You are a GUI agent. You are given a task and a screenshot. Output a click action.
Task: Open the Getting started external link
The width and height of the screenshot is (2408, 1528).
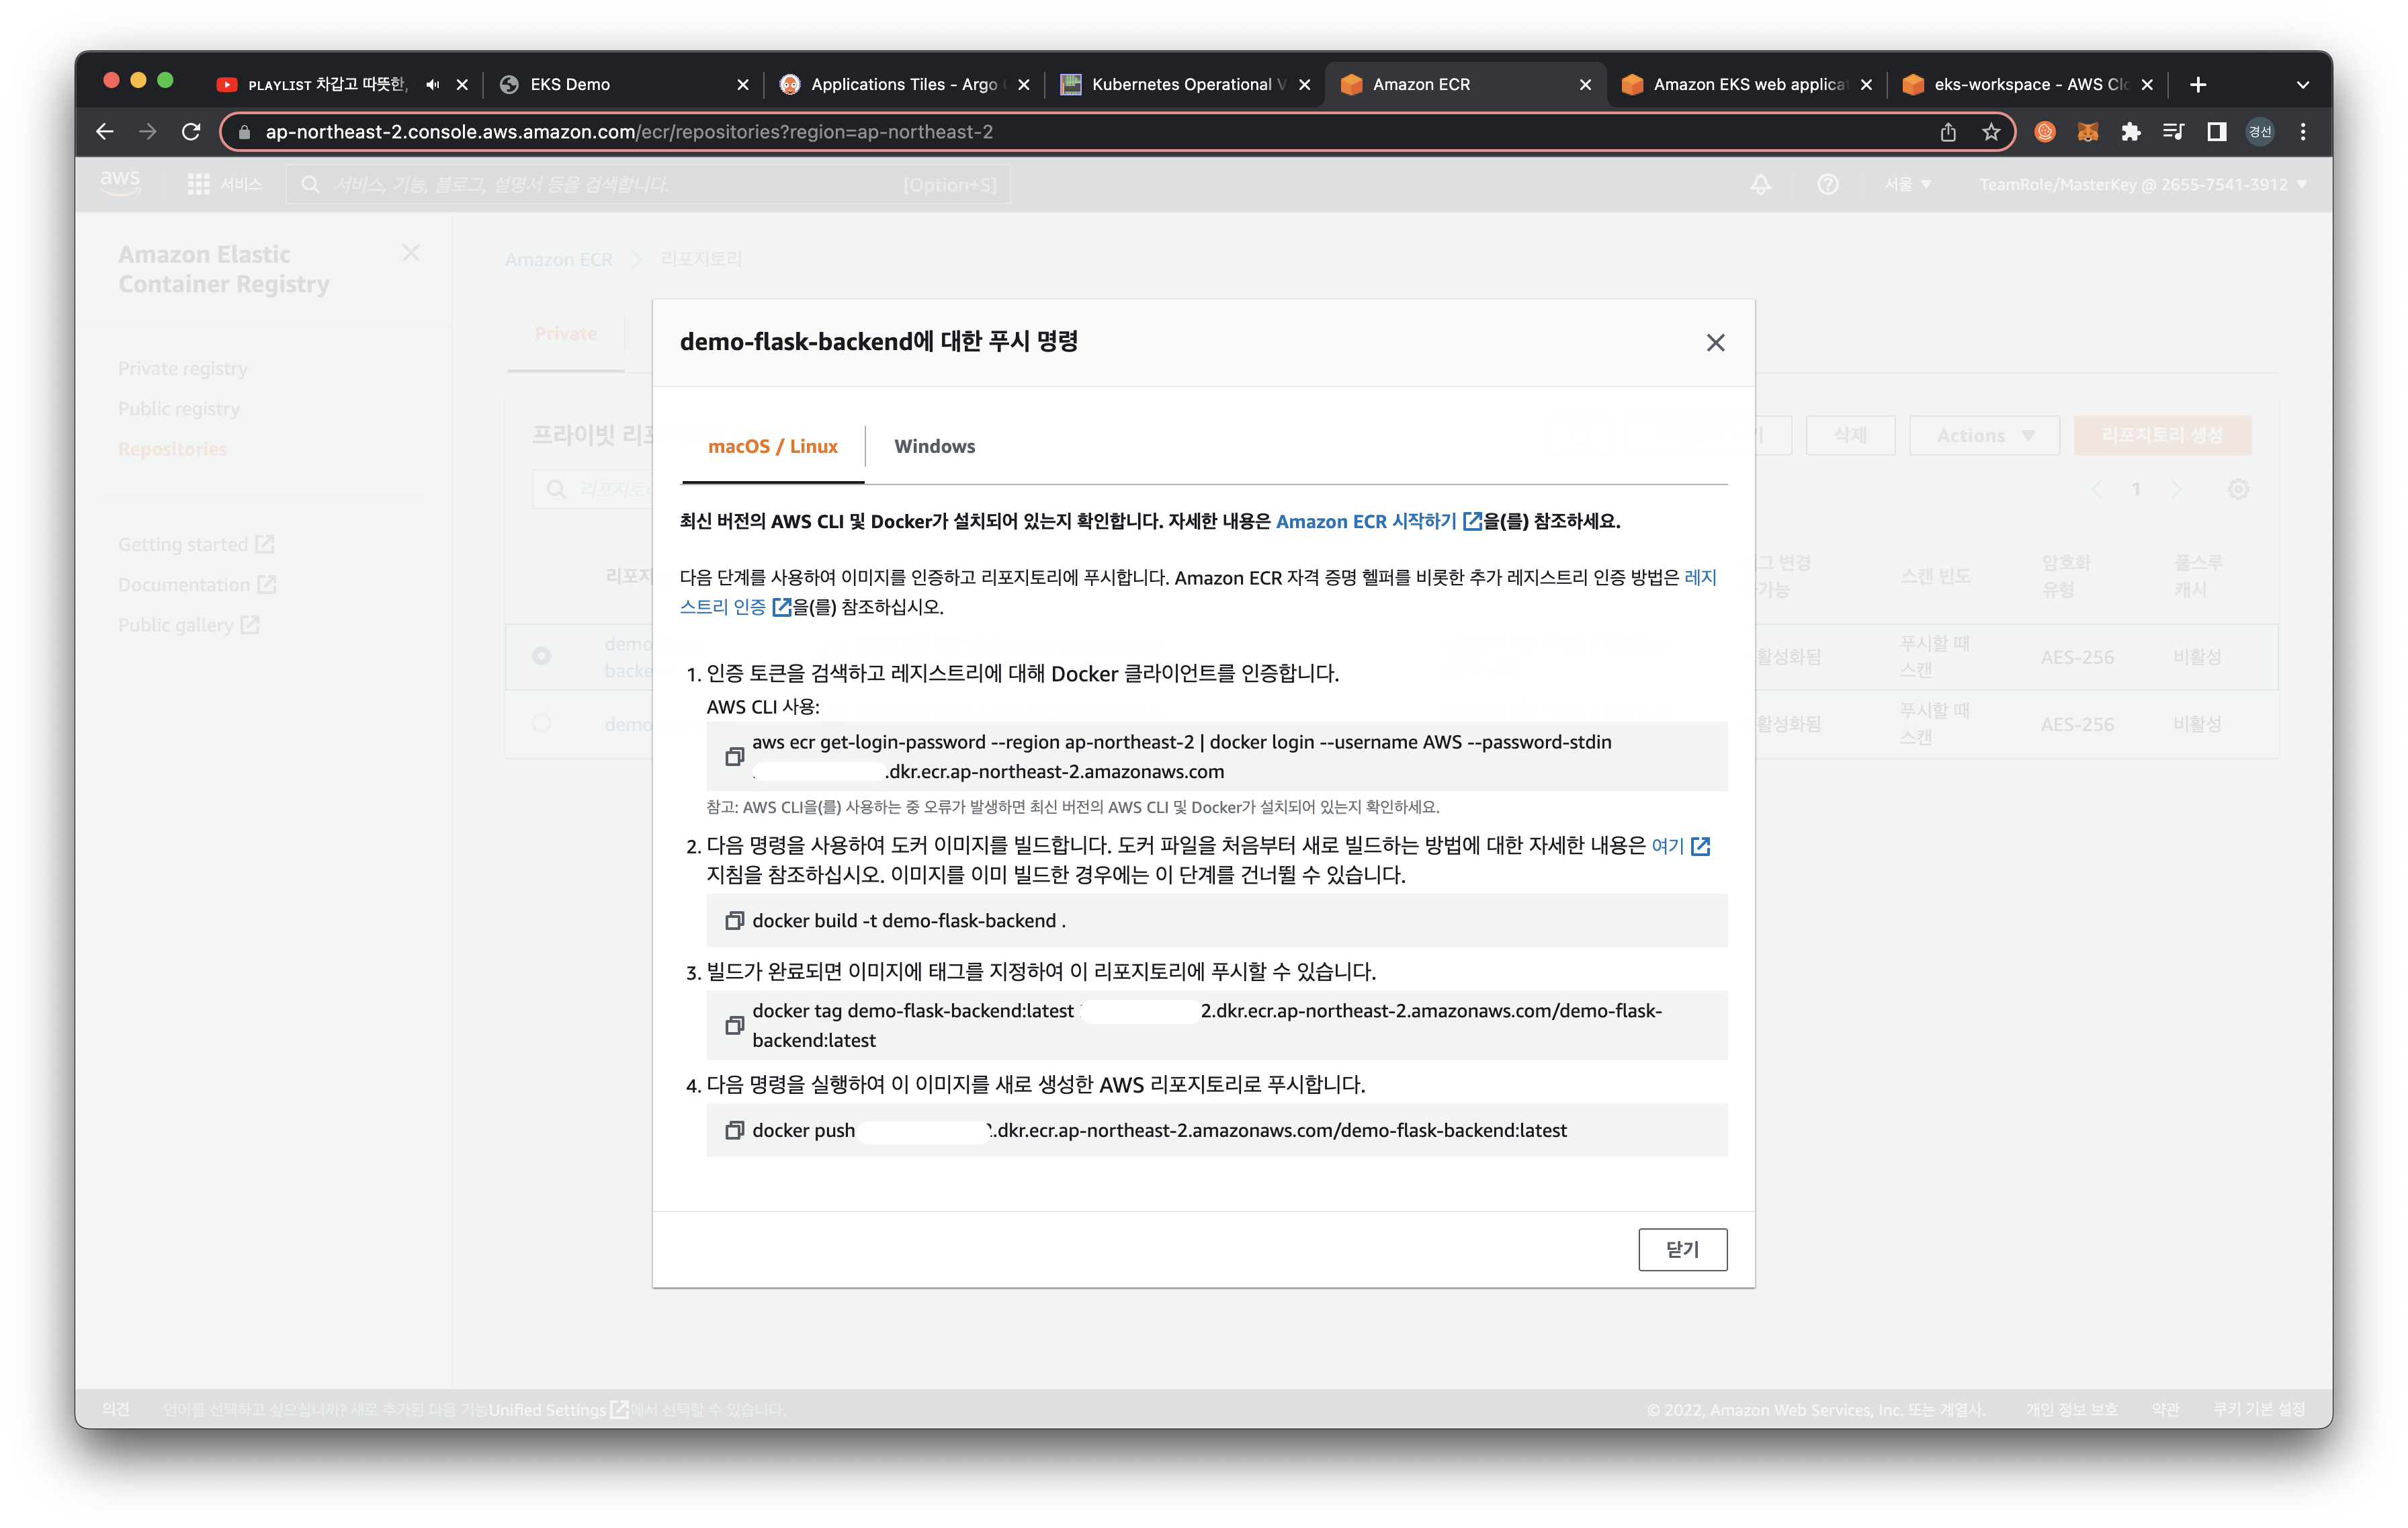[196, 545]
